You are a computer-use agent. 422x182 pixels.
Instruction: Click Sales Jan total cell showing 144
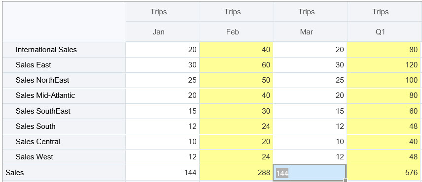click(163, 173)
